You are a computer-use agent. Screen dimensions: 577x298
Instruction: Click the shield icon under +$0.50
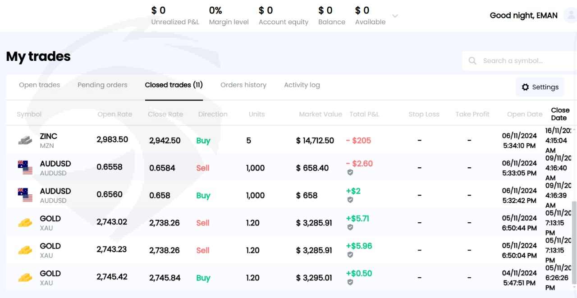pyautogui.click(x=350, y=282)
